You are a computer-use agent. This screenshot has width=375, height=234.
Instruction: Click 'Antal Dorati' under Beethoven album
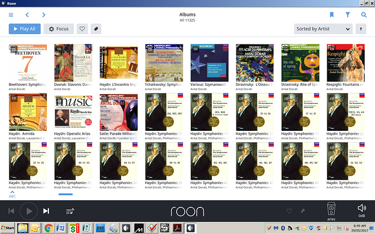click(x=17, y=89)
